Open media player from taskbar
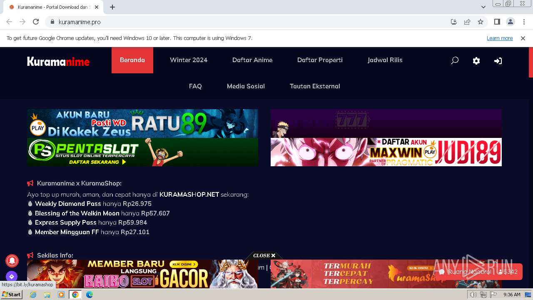Image resolution: width=533 pixels, height=300 pixels. [61, 295]
